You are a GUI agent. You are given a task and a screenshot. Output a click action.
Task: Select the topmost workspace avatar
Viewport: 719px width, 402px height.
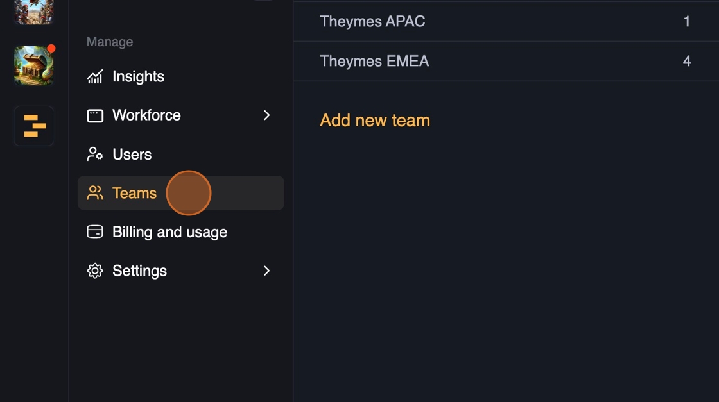coord(34,11)
